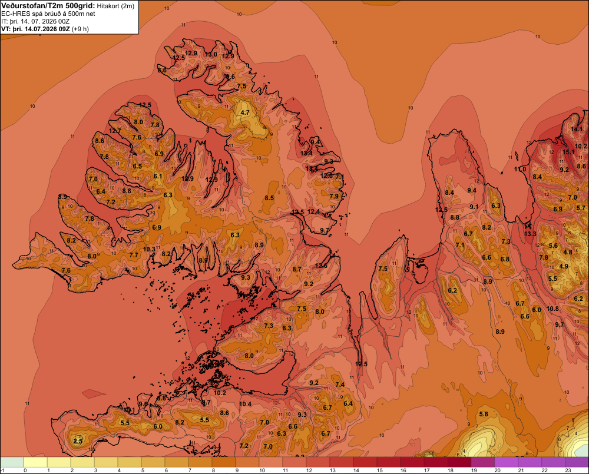Click the 'Hitakort (2m)' label in the header

pyautogui.click(x=115, y=6)
